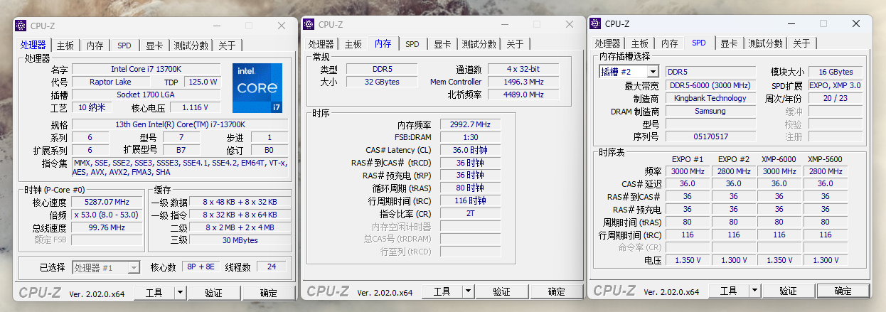Click serial number value 05170517
This screenshot has width=886, height=312.
click(x=710, y=136)
